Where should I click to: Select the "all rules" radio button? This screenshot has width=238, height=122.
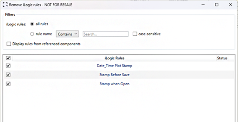point(32,24)
